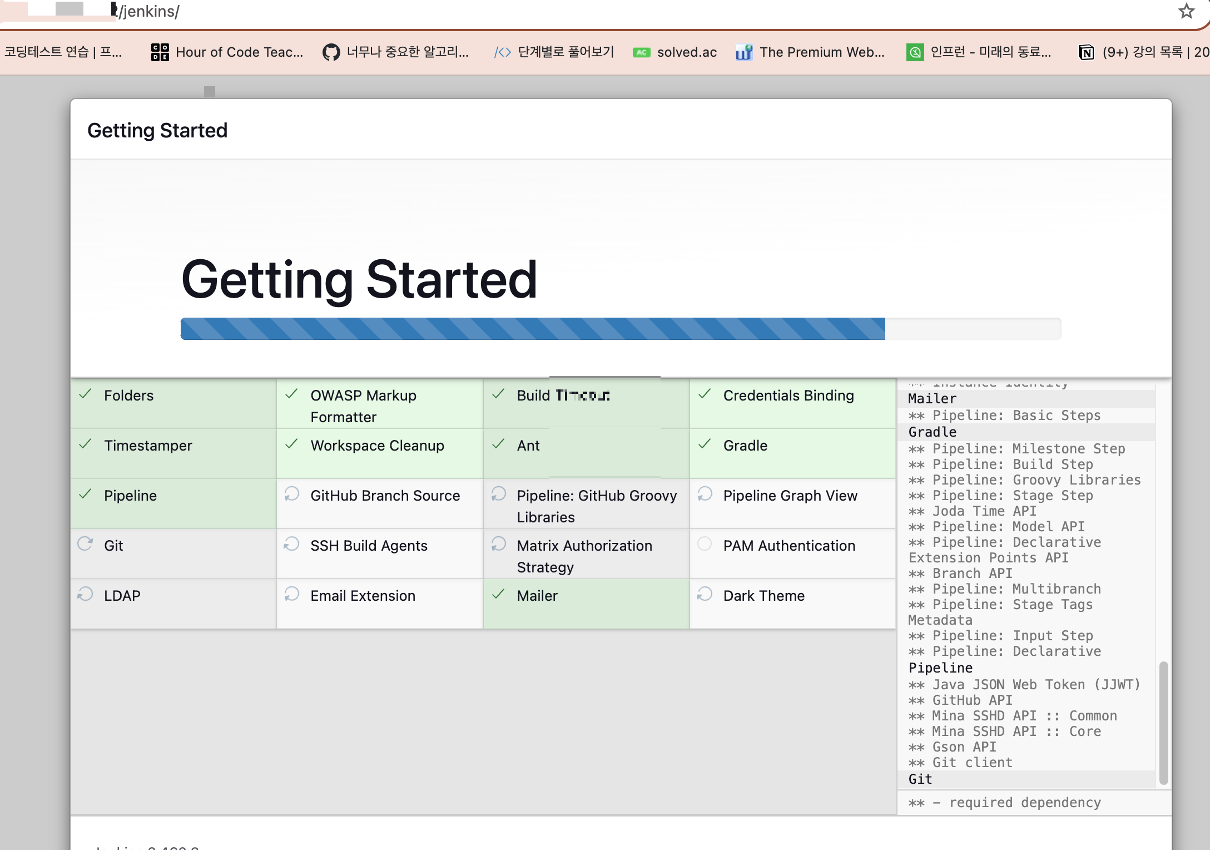
Task: Open the 인프런 bookmark icon
Action: (x=915, y=52)
